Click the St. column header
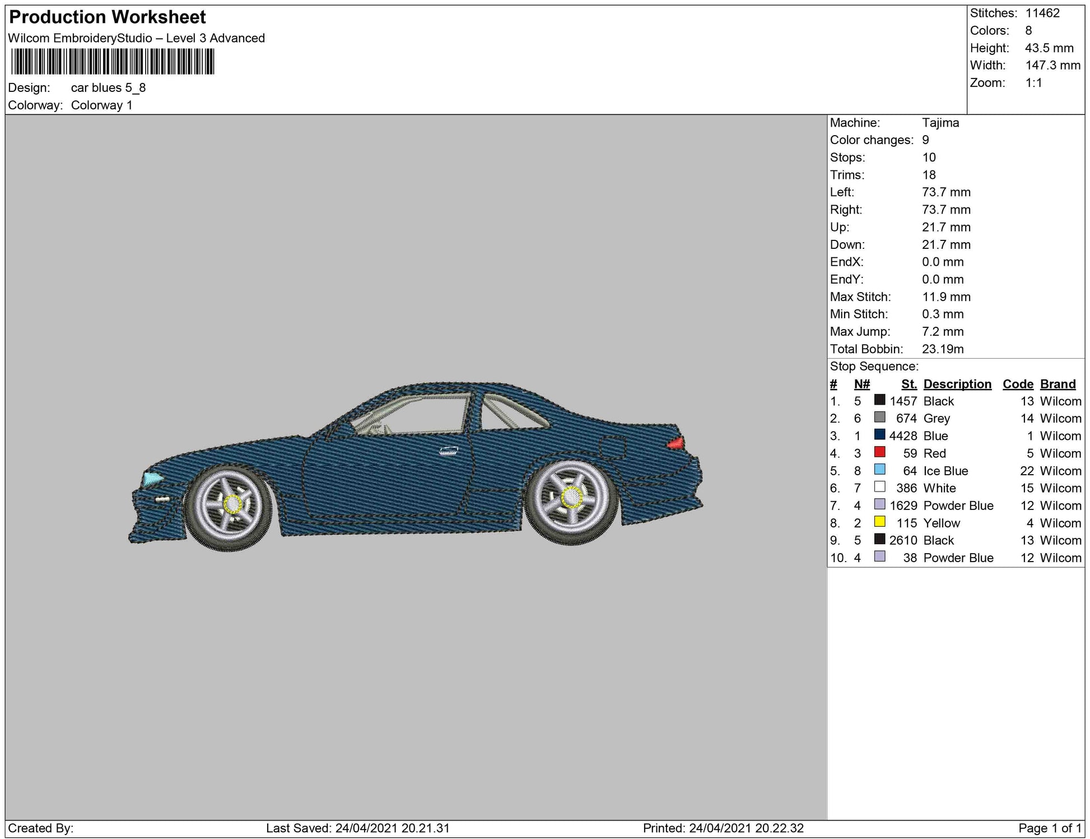This screenshot has height=839, width=1090. pyautogui.click(x=909, y=384)
